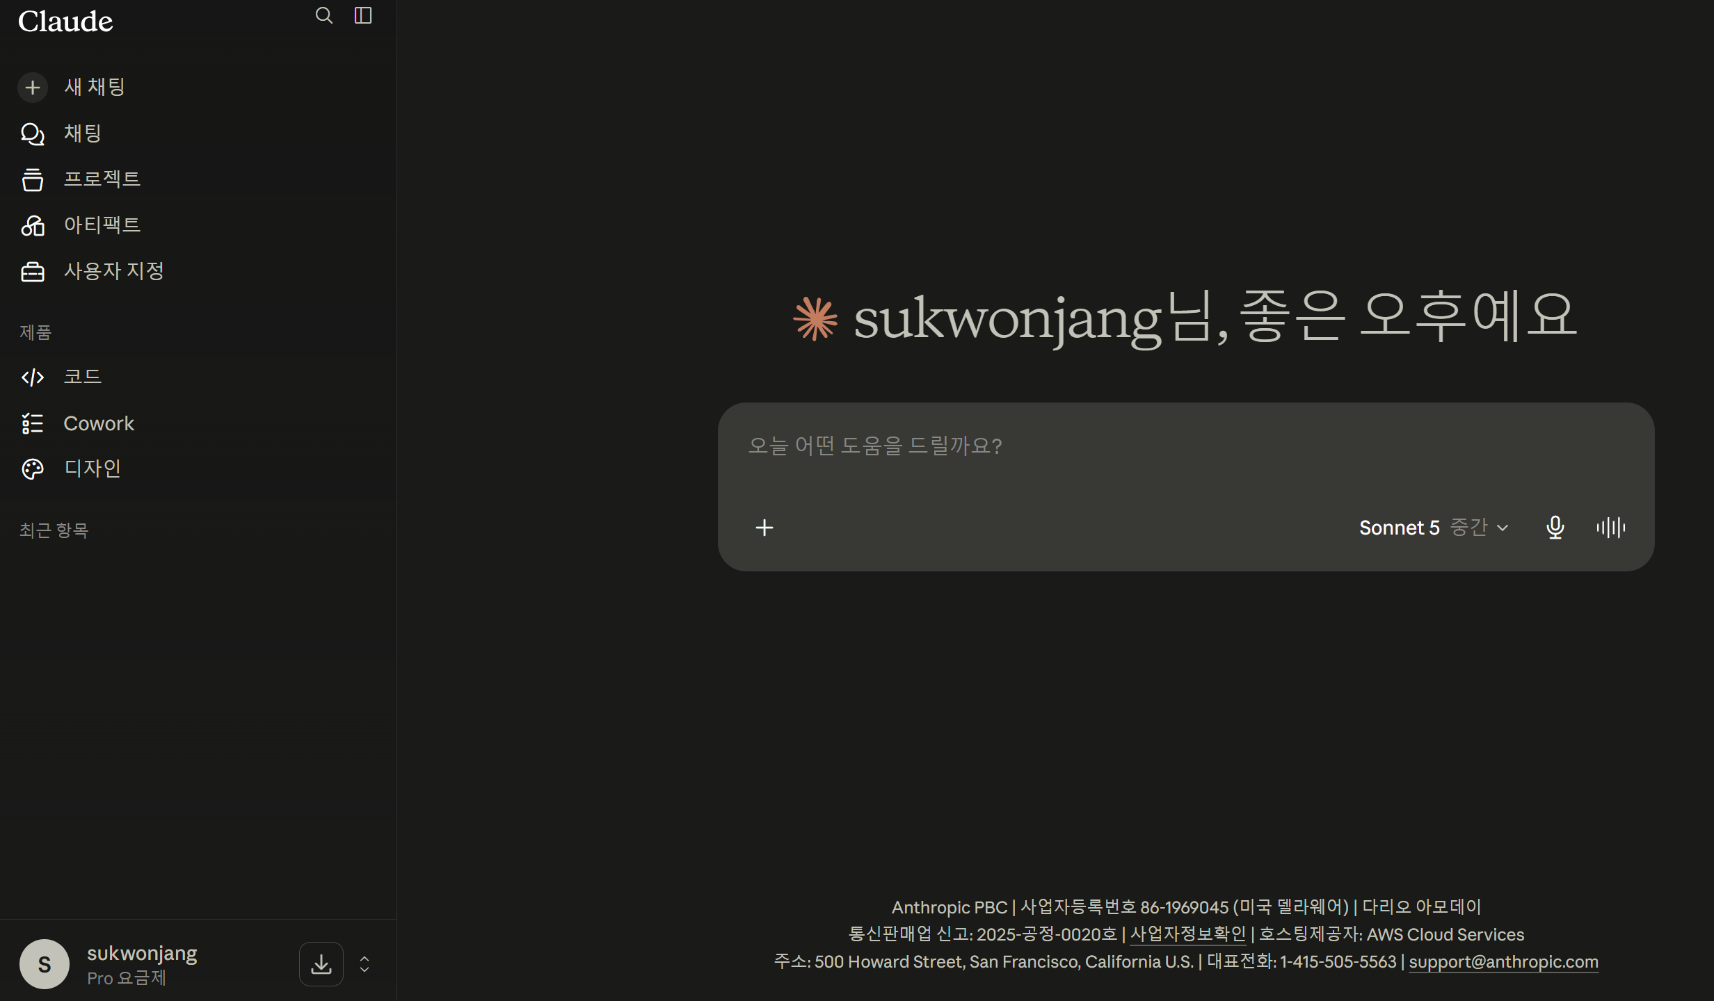Click the Anthropic PBC footer text
Viewport: 1714px width, 1001px height.
950,907
